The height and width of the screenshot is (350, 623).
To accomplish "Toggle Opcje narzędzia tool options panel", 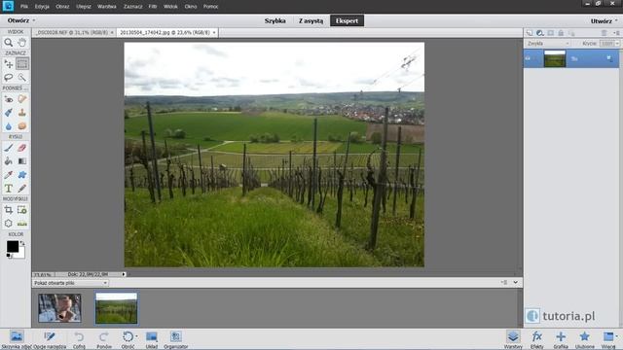I will pyautogui.click(x=50, y=339).
